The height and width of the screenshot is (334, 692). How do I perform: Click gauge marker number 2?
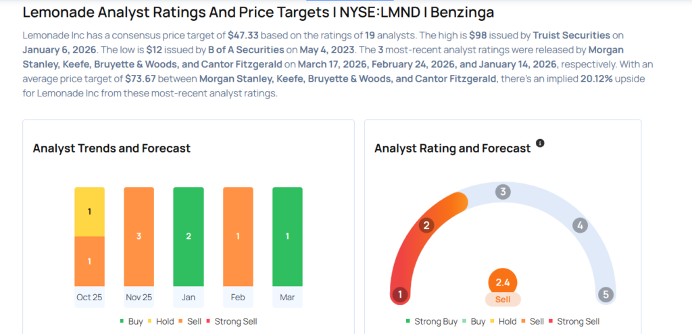click(426, 225)
